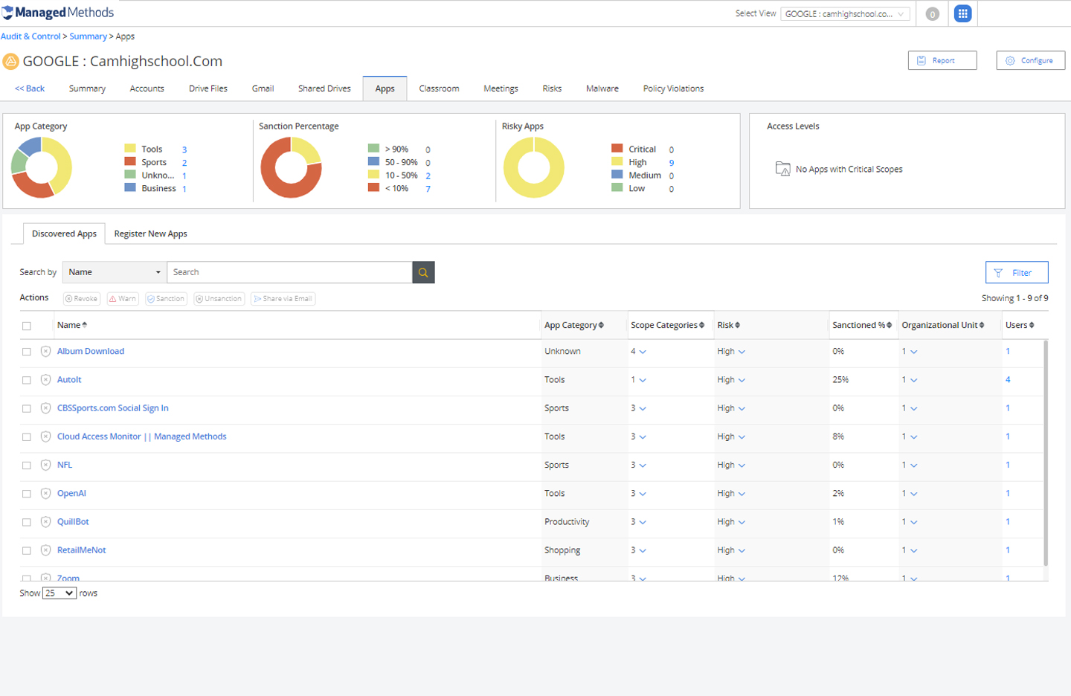1071x696 pixels.
Task: Expand organizational unit for CBSSports.com row
Action: 914,408
